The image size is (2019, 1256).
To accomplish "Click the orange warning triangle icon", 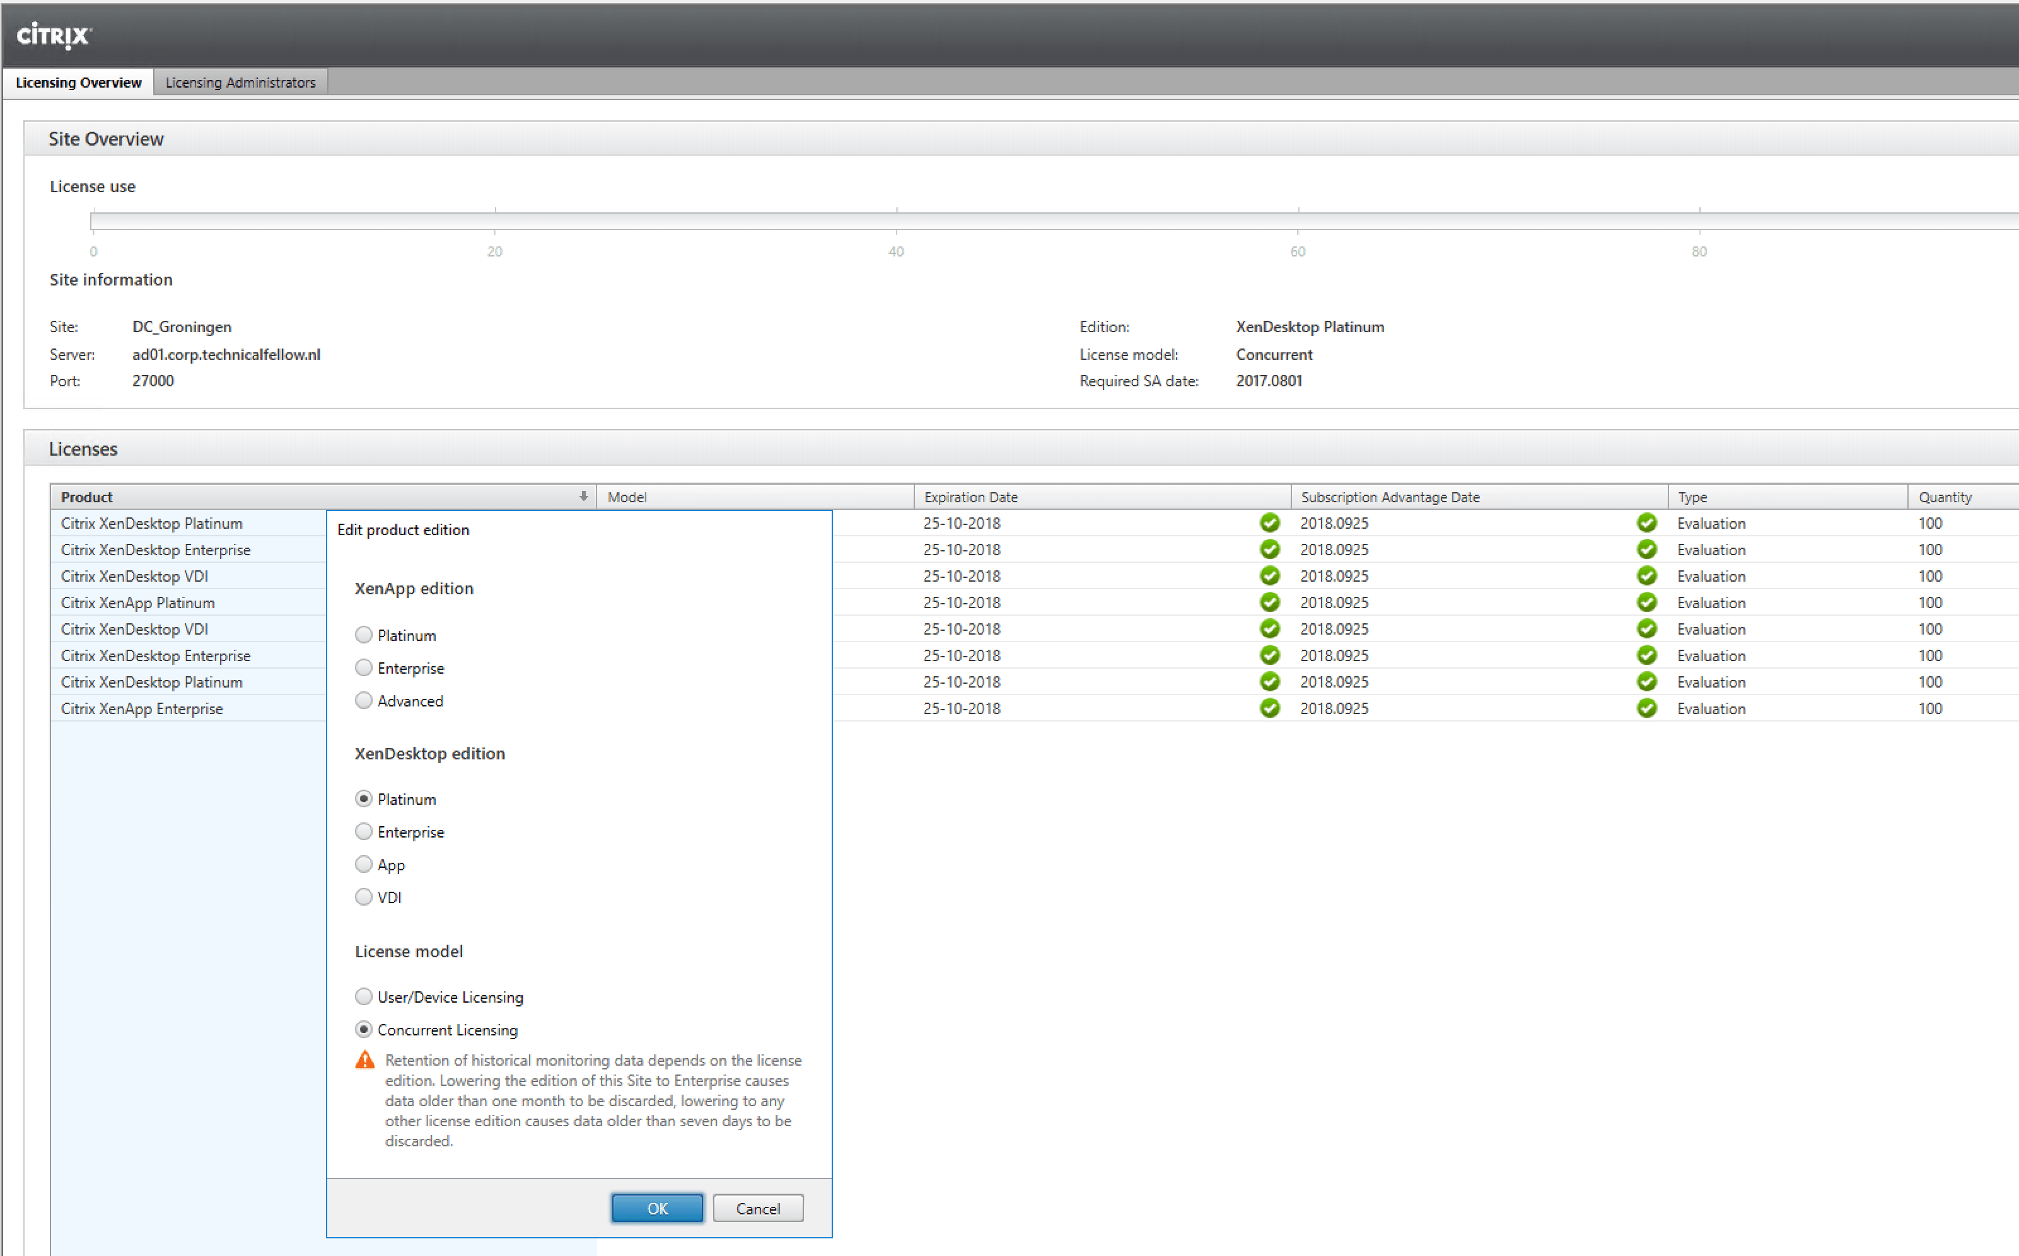I will pos(364,1060).
